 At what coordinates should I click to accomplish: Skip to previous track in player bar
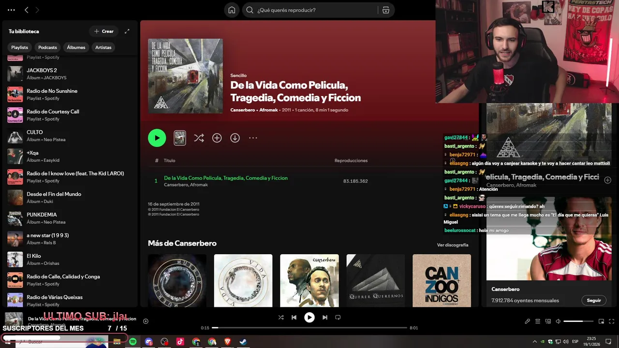pos(294,318)
